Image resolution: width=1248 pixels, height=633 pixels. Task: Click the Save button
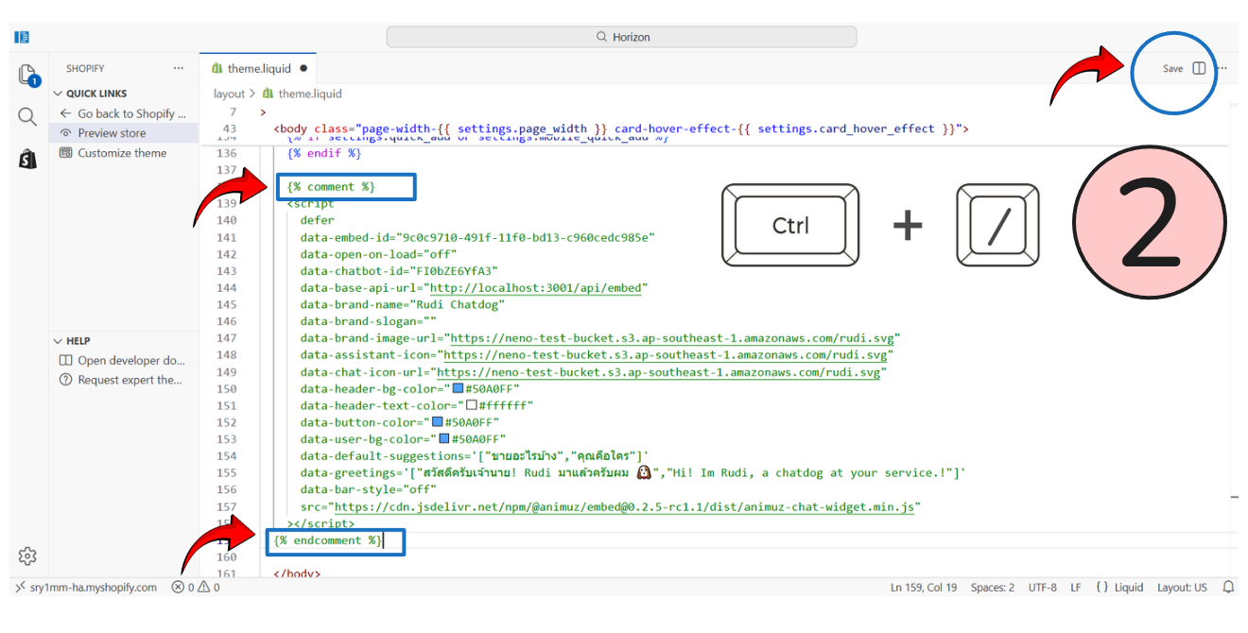point(1172,69)
